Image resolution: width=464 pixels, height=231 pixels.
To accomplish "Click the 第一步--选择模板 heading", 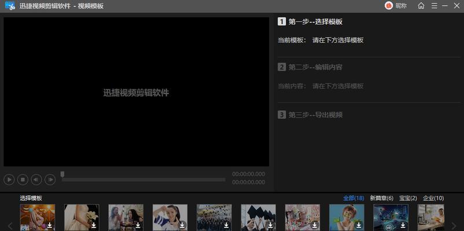I will pyautogui.click(x=315, y=21).
